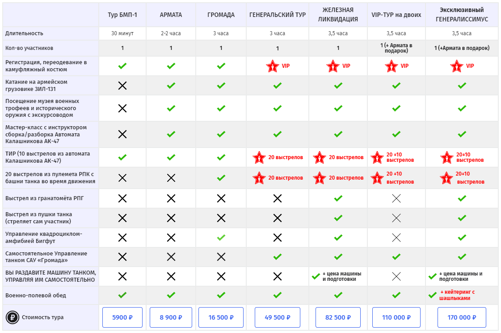Click the star in РПК row for ЖЕЛЕЗНАЯ ЛИКВИДАЦИЯ
The width and height of the screenshot is (501, 333).
320,178
